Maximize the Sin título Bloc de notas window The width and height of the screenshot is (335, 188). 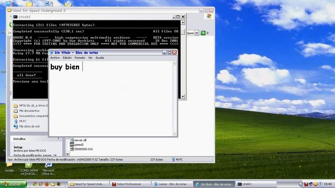(170, 52)
